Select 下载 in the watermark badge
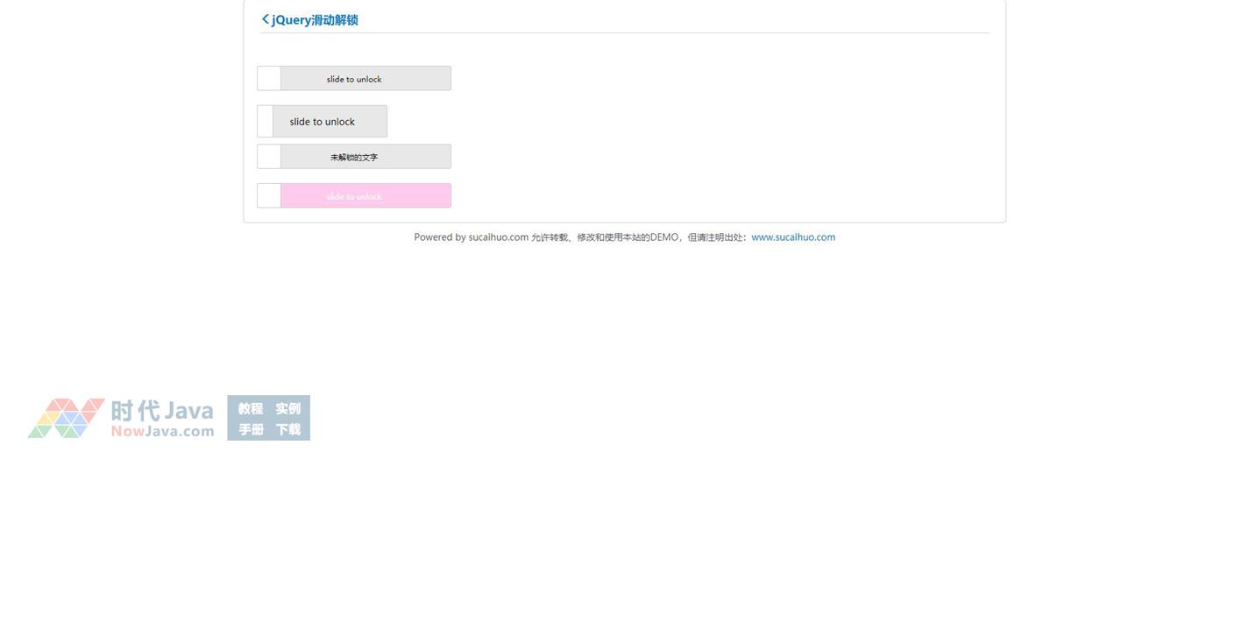1249x629 pixels. coord(287,429)
